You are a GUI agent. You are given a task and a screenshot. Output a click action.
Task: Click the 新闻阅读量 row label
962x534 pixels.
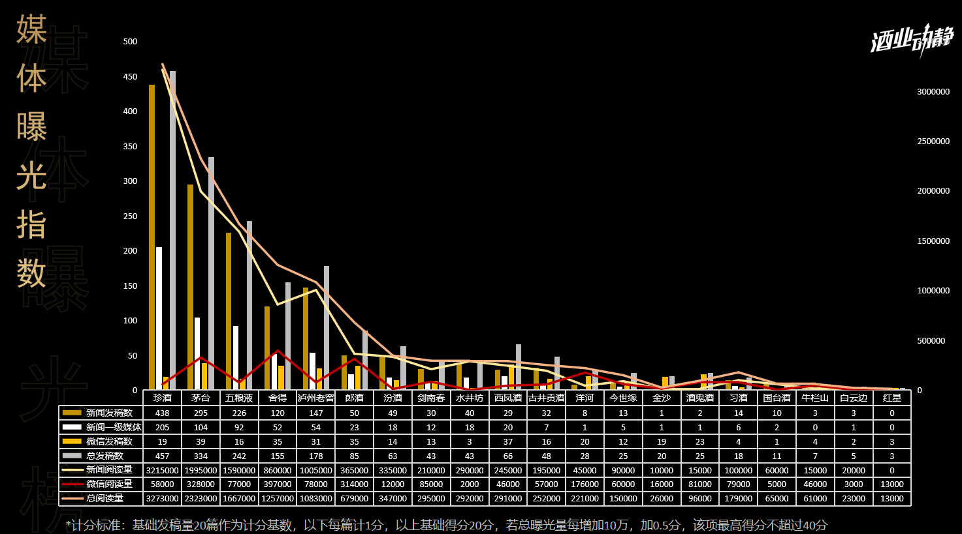tap(109, 469)
